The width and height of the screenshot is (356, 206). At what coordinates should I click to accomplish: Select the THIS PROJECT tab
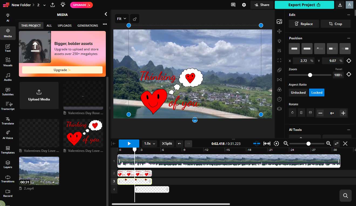(x=31, y=25)
